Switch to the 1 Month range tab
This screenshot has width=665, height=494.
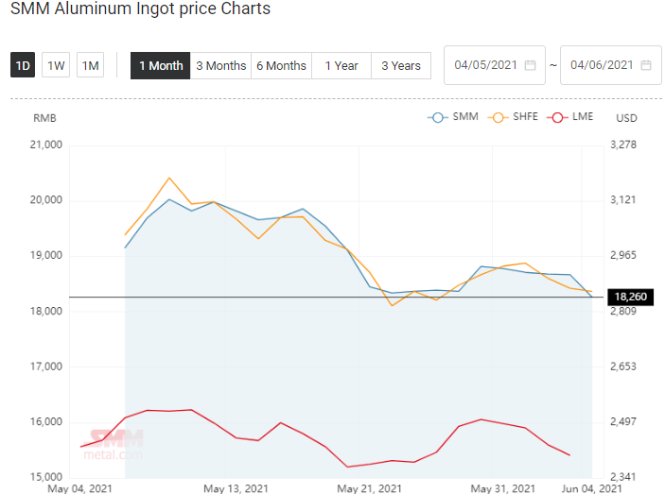(x=160, y=65)
